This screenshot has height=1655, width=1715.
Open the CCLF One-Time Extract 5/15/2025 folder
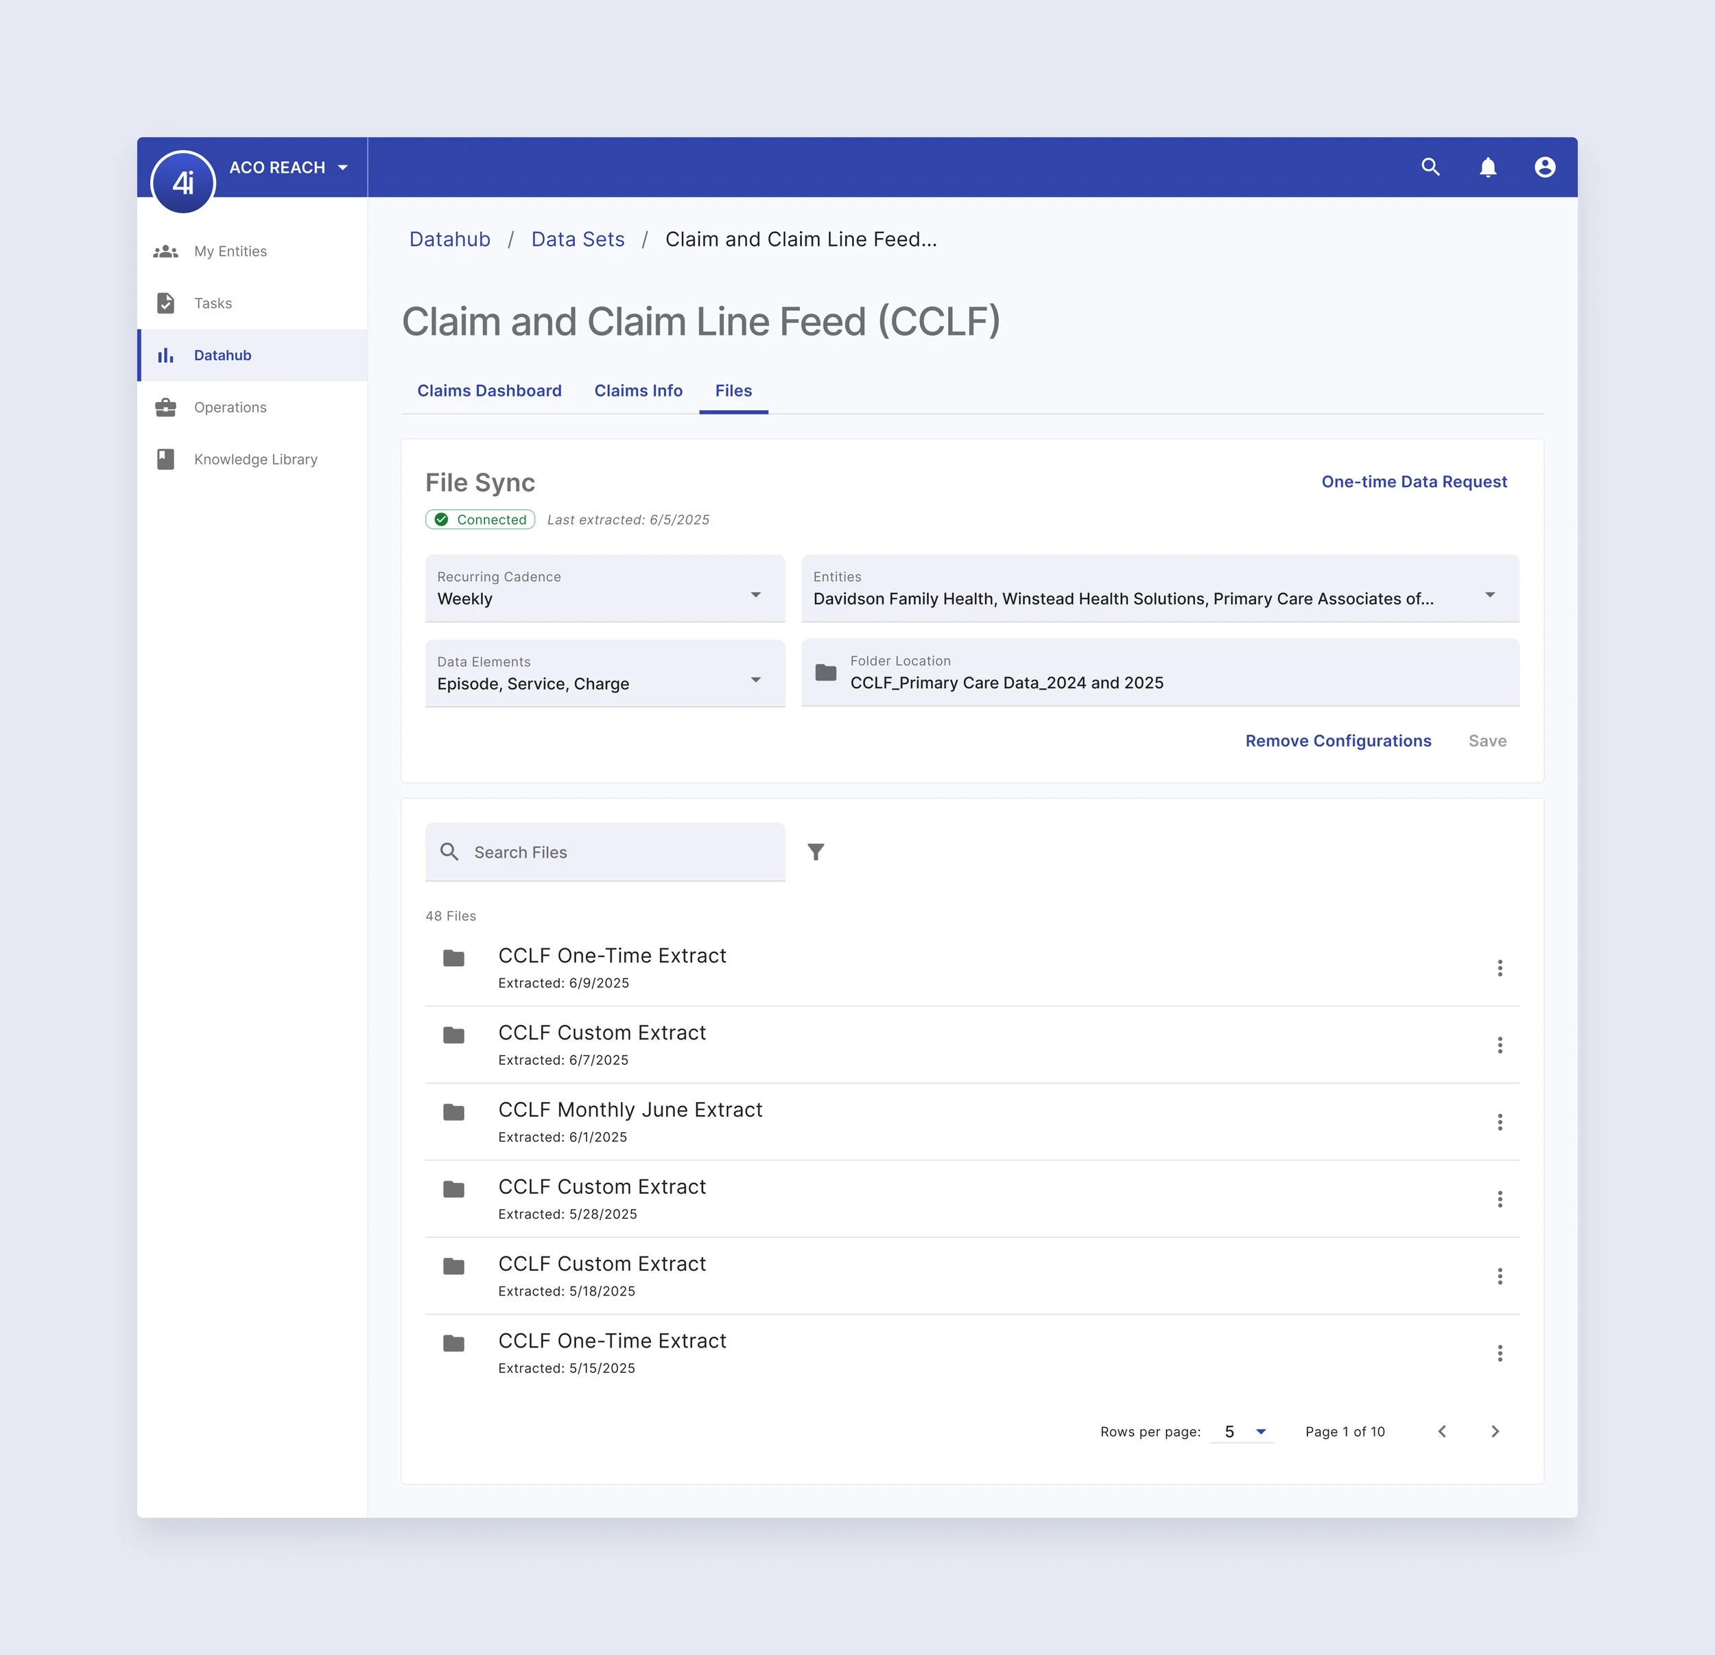[x=612, y=1341]
